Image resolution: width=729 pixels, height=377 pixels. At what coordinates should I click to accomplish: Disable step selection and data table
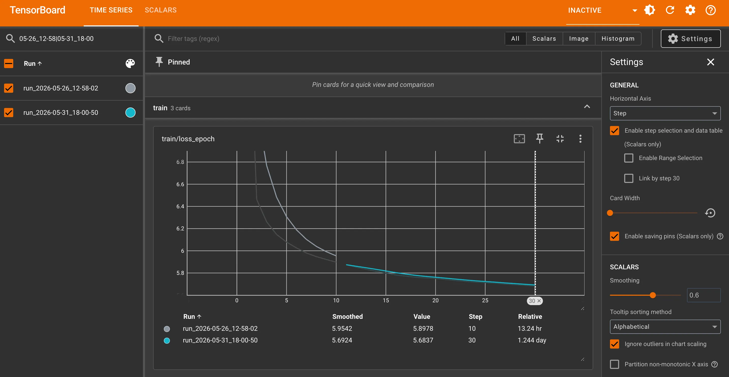pyautogui.click(x=614, y=131)
